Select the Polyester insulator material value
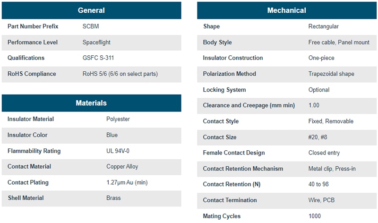378x223 pixels. point(118,119)
